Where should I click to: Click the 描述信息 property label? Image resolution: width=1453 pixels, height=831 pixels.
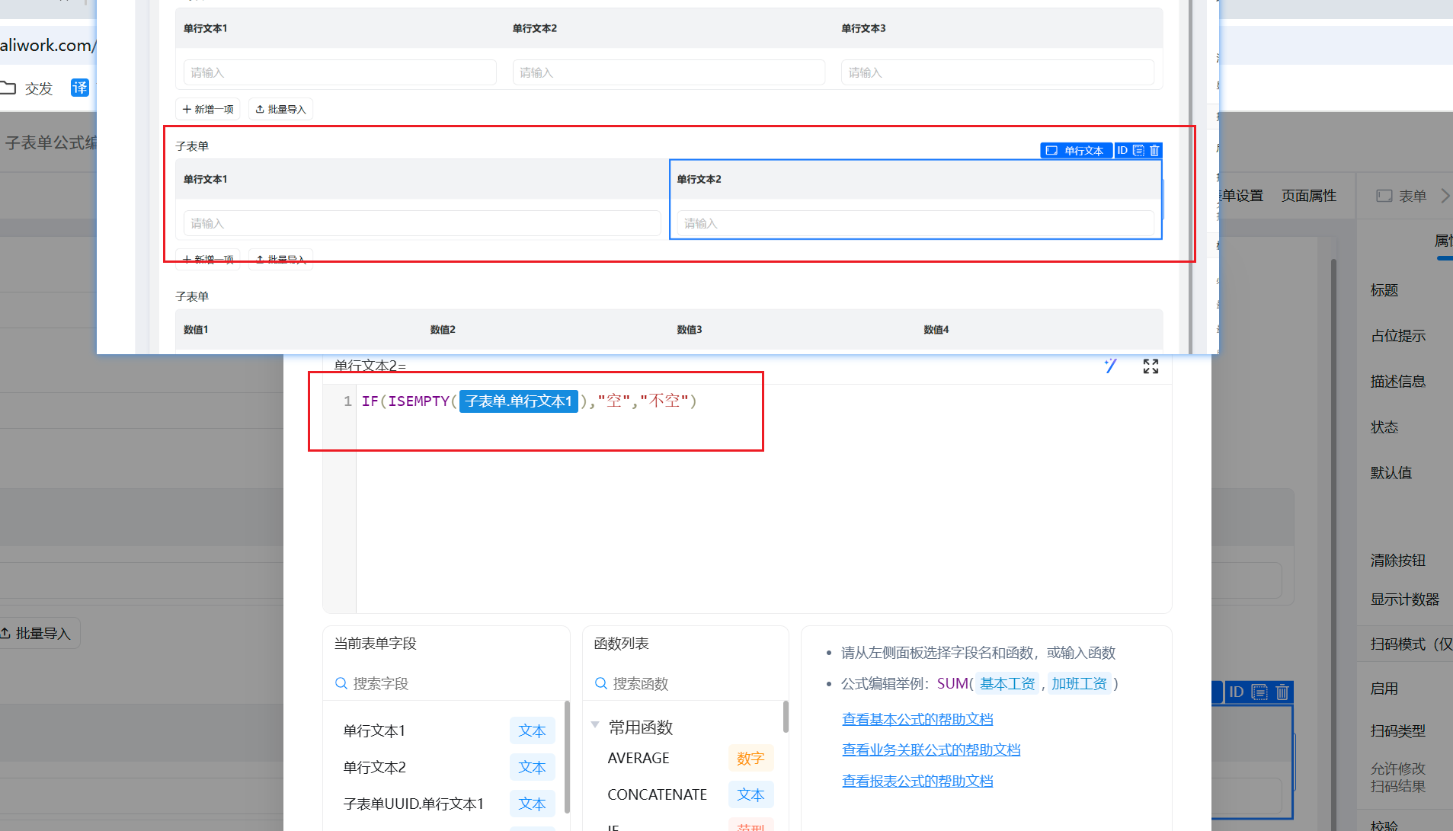point(1398,382)
